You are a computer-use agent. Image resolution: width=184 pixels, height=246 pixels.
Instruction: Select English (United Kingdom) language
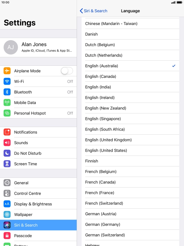coord(130,140)
